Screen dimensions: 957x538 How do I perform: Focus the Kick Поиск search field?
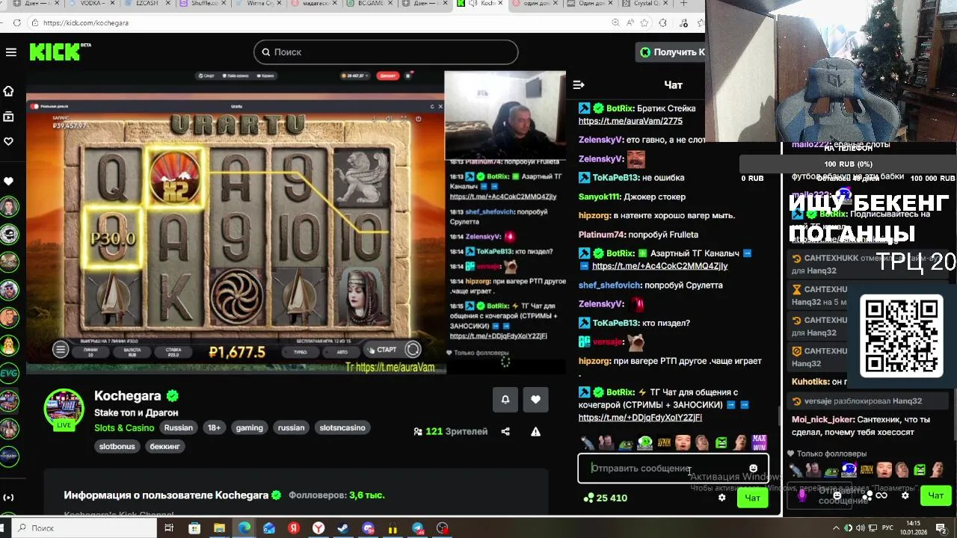pos(386,52)
